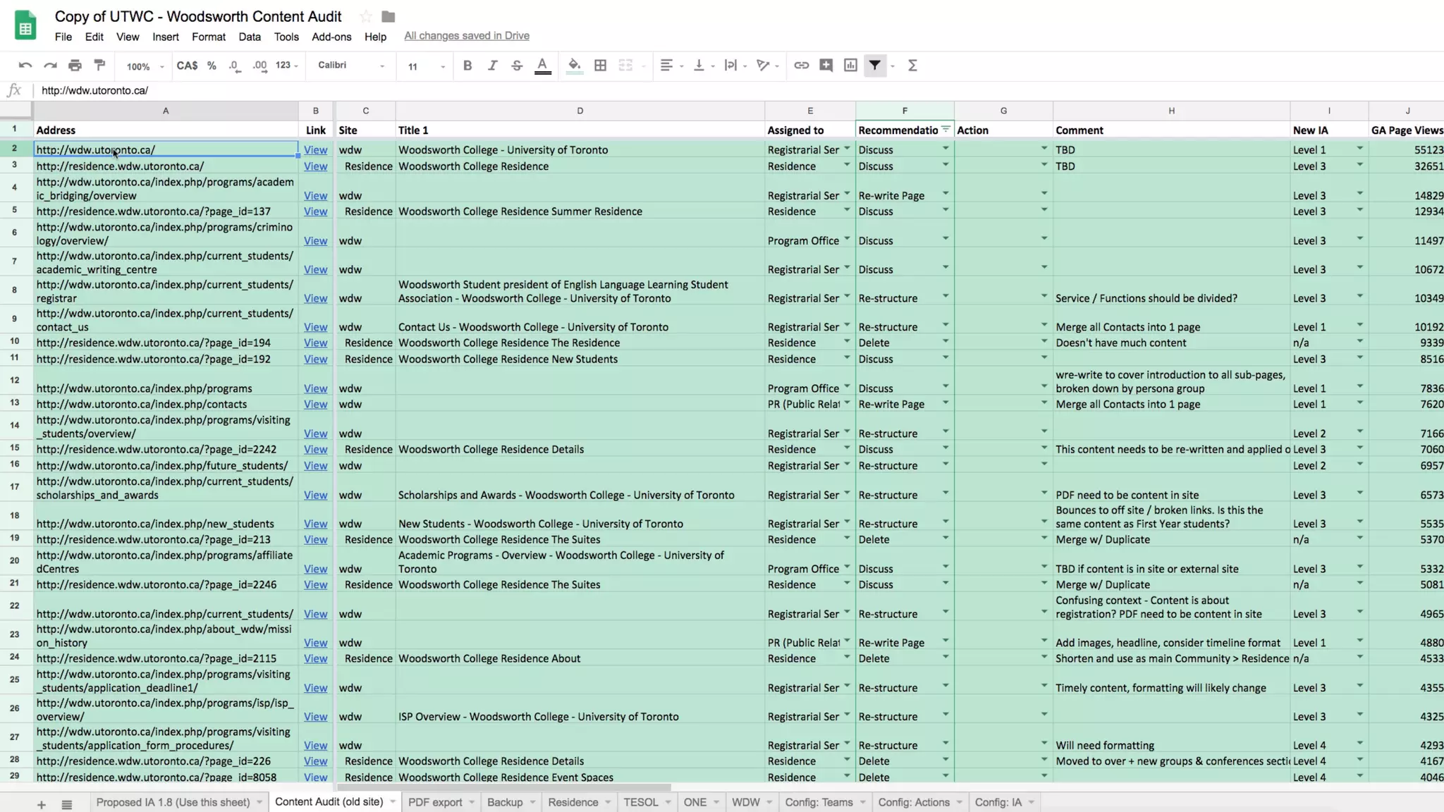Screen dimensions: 1444x812
Task: Open the Borders tool
Action: point(600,66)
